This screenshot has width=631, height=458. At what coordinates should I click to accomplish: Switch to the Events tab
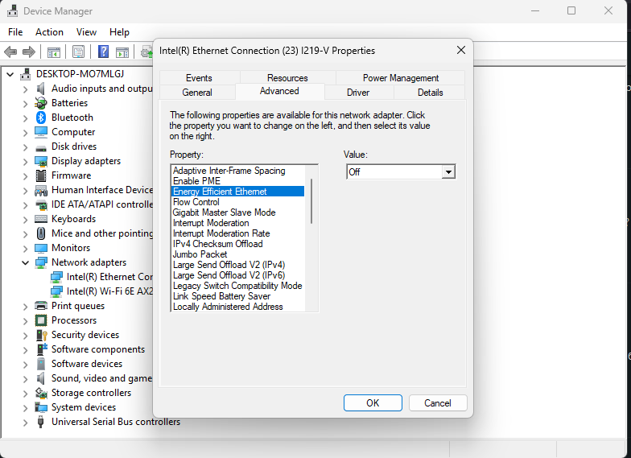[x=200, y=77]
